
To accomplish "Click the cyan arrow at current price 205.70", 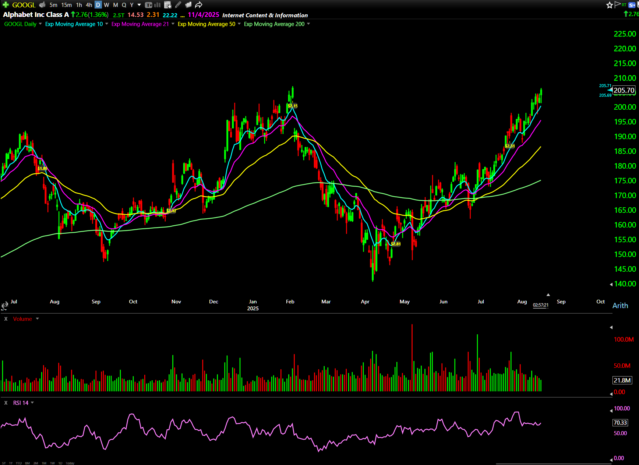I will coord(610,90).
